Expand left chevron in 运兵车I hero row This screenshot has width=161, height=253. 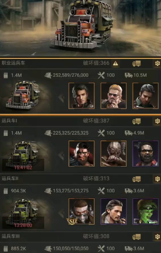pyautogui.click(x=61, y=155)
